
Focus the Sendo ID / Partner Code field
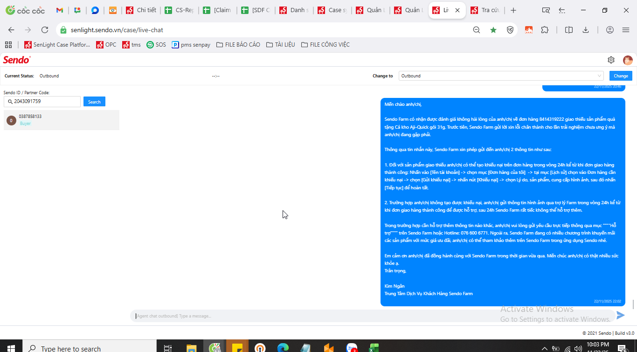click(42, 102)
